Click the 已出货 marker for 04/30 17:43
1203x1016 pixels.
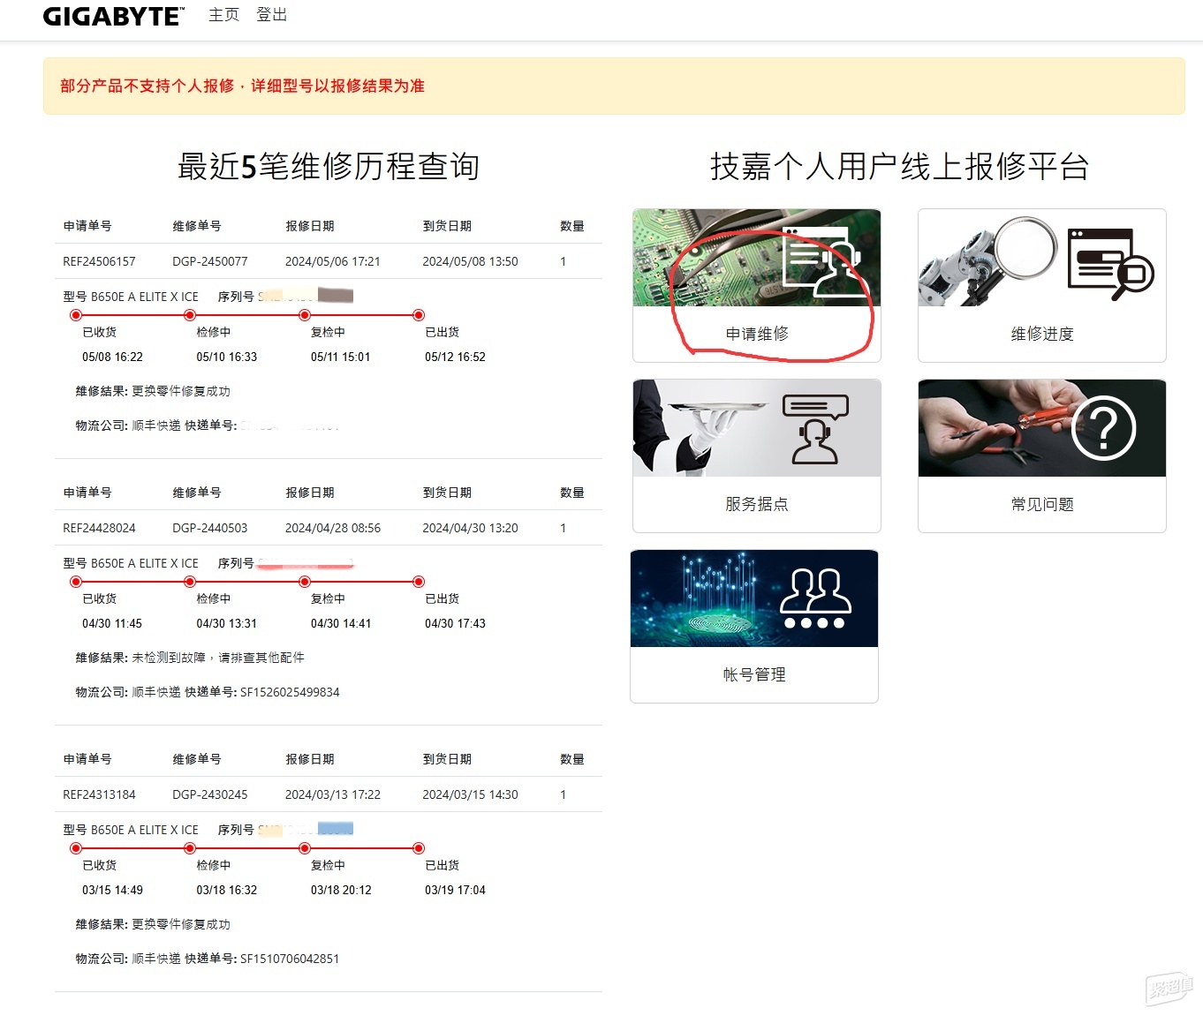419,582
